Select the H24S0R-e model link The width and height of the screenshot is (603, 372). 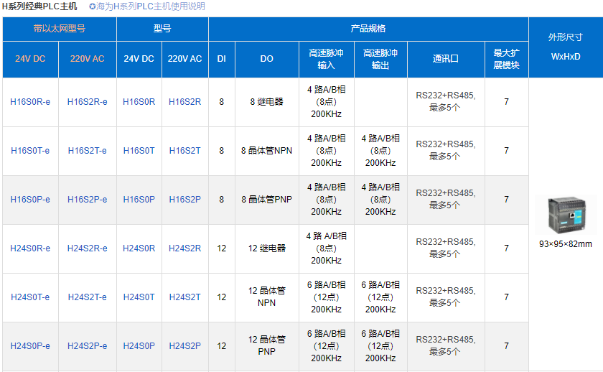pos(30,248)
